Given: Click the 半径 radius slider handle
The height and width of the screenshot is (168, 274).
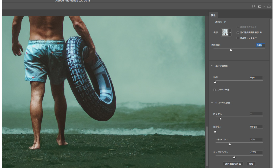Looking at the screenshot, I should click(215, 82).
